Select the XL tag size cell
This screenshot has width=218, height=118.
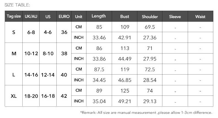(14, 96)
